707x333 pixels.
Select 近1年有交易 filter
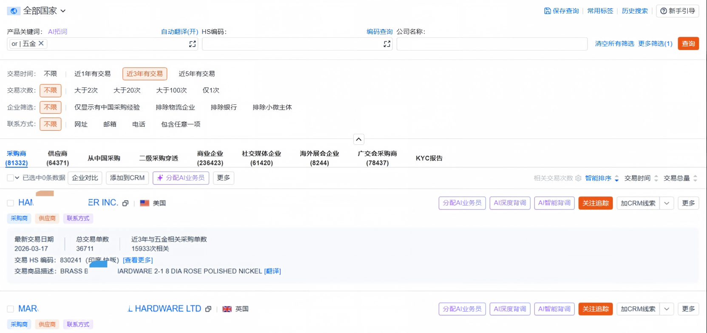[92, 74]
